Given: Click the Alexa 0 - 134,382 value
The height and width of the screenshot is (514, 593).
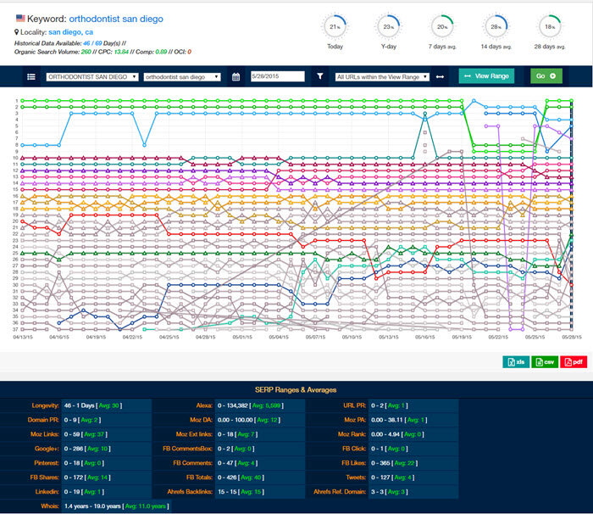Looking at the screenshot, I should click(251, 405).
